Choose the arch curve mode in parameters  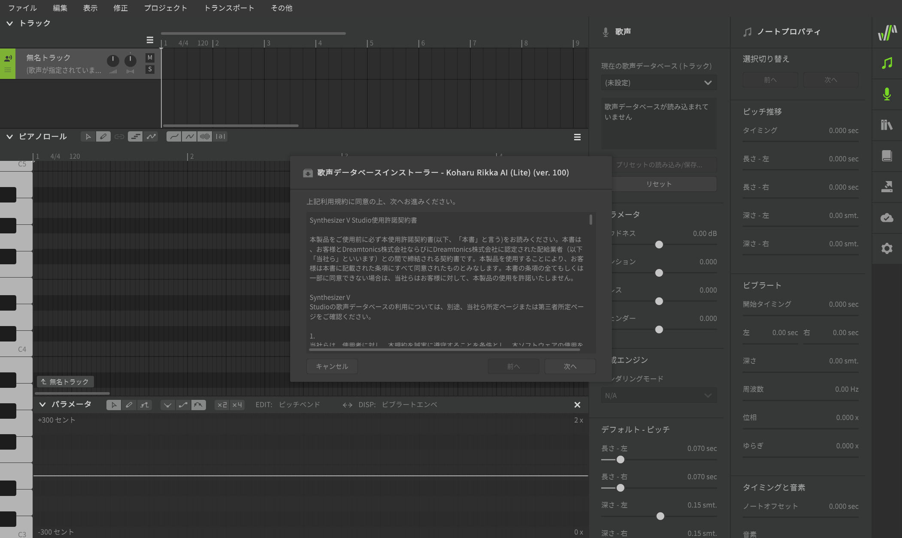pyautogui.click(x=198, y=405)
